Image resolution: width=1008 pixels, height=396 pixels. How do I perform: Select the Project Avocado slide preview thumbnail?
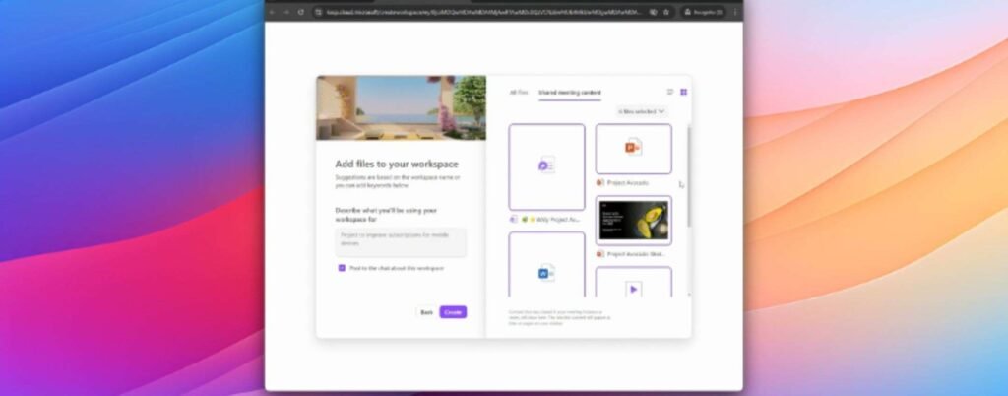633,220
